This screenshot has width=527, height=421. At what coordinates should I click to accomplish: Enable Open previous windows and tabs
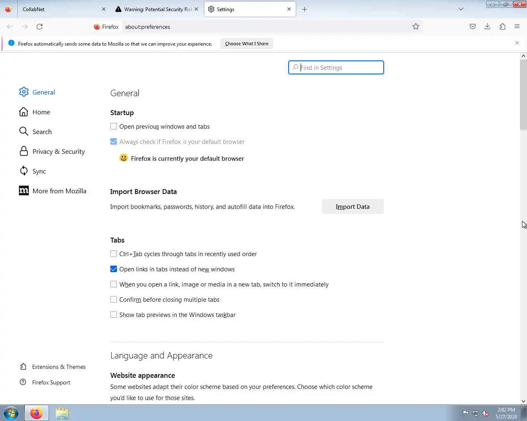pos(114,127)
